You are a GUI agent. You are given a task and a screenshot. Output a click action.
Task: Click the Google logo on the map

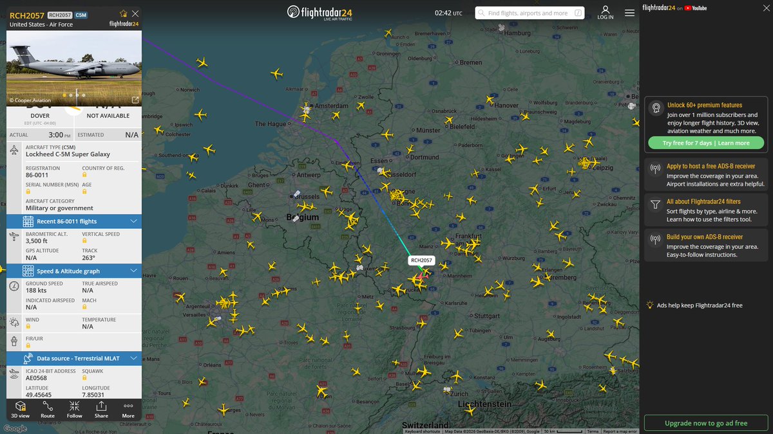coord(15,428)
